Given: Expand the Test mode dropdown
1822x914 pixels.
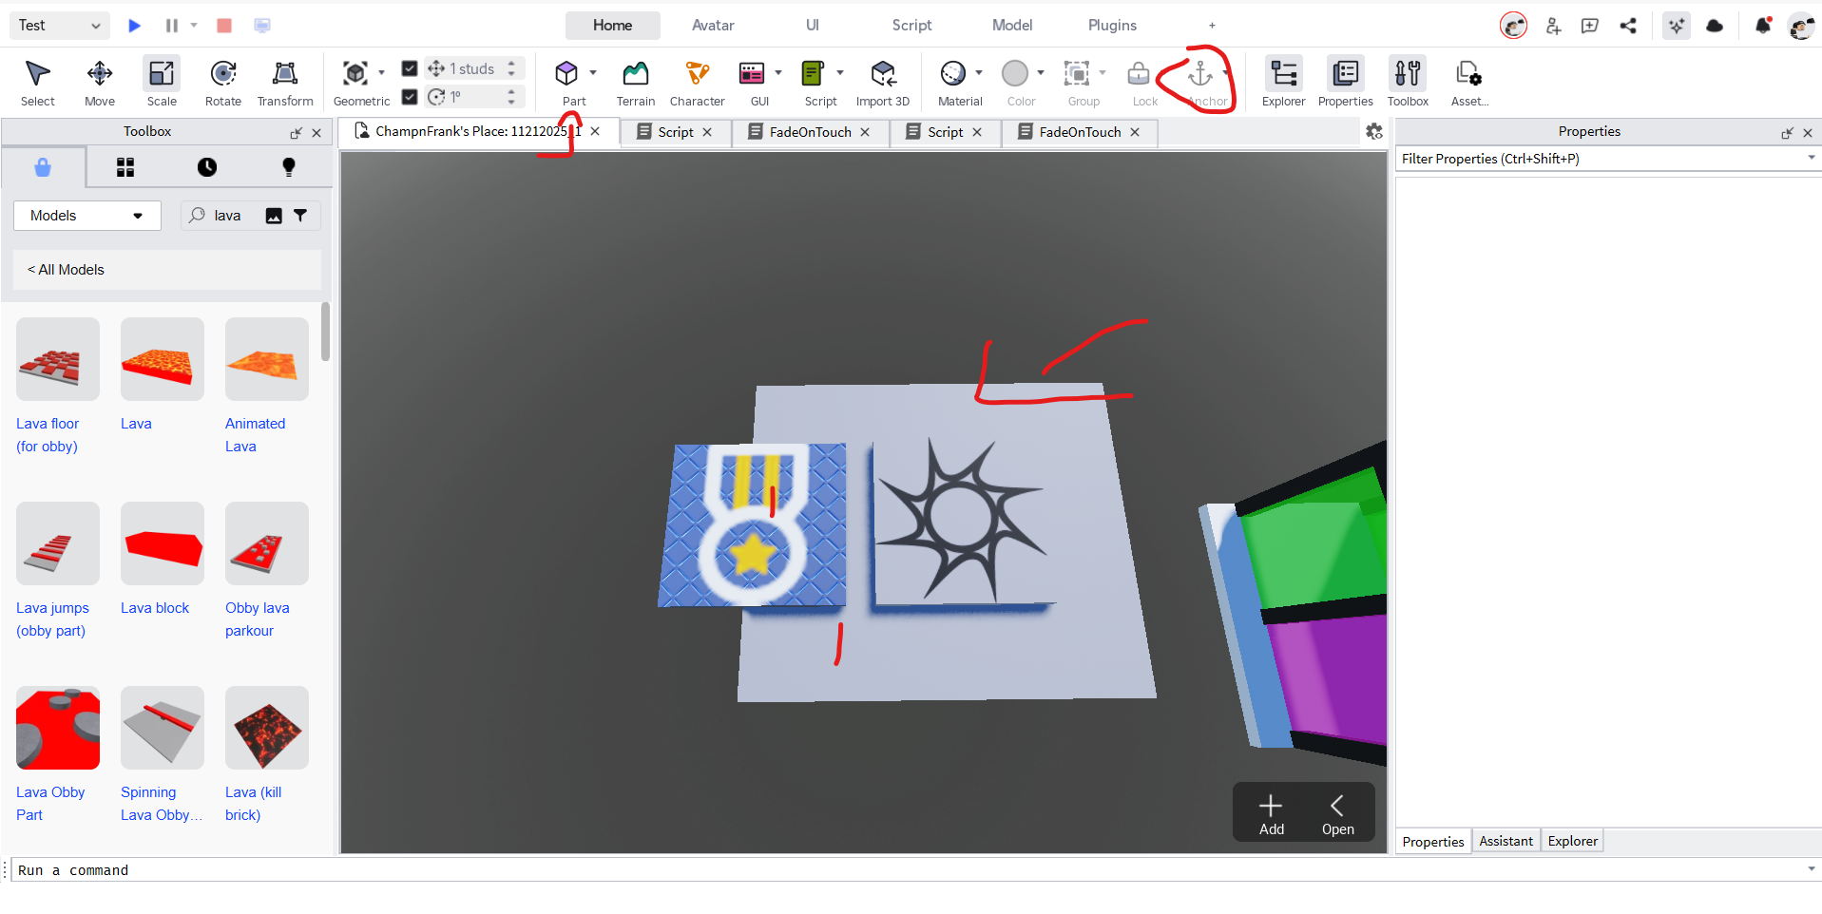Looking at the screenshot, I should tap(60, 26).
